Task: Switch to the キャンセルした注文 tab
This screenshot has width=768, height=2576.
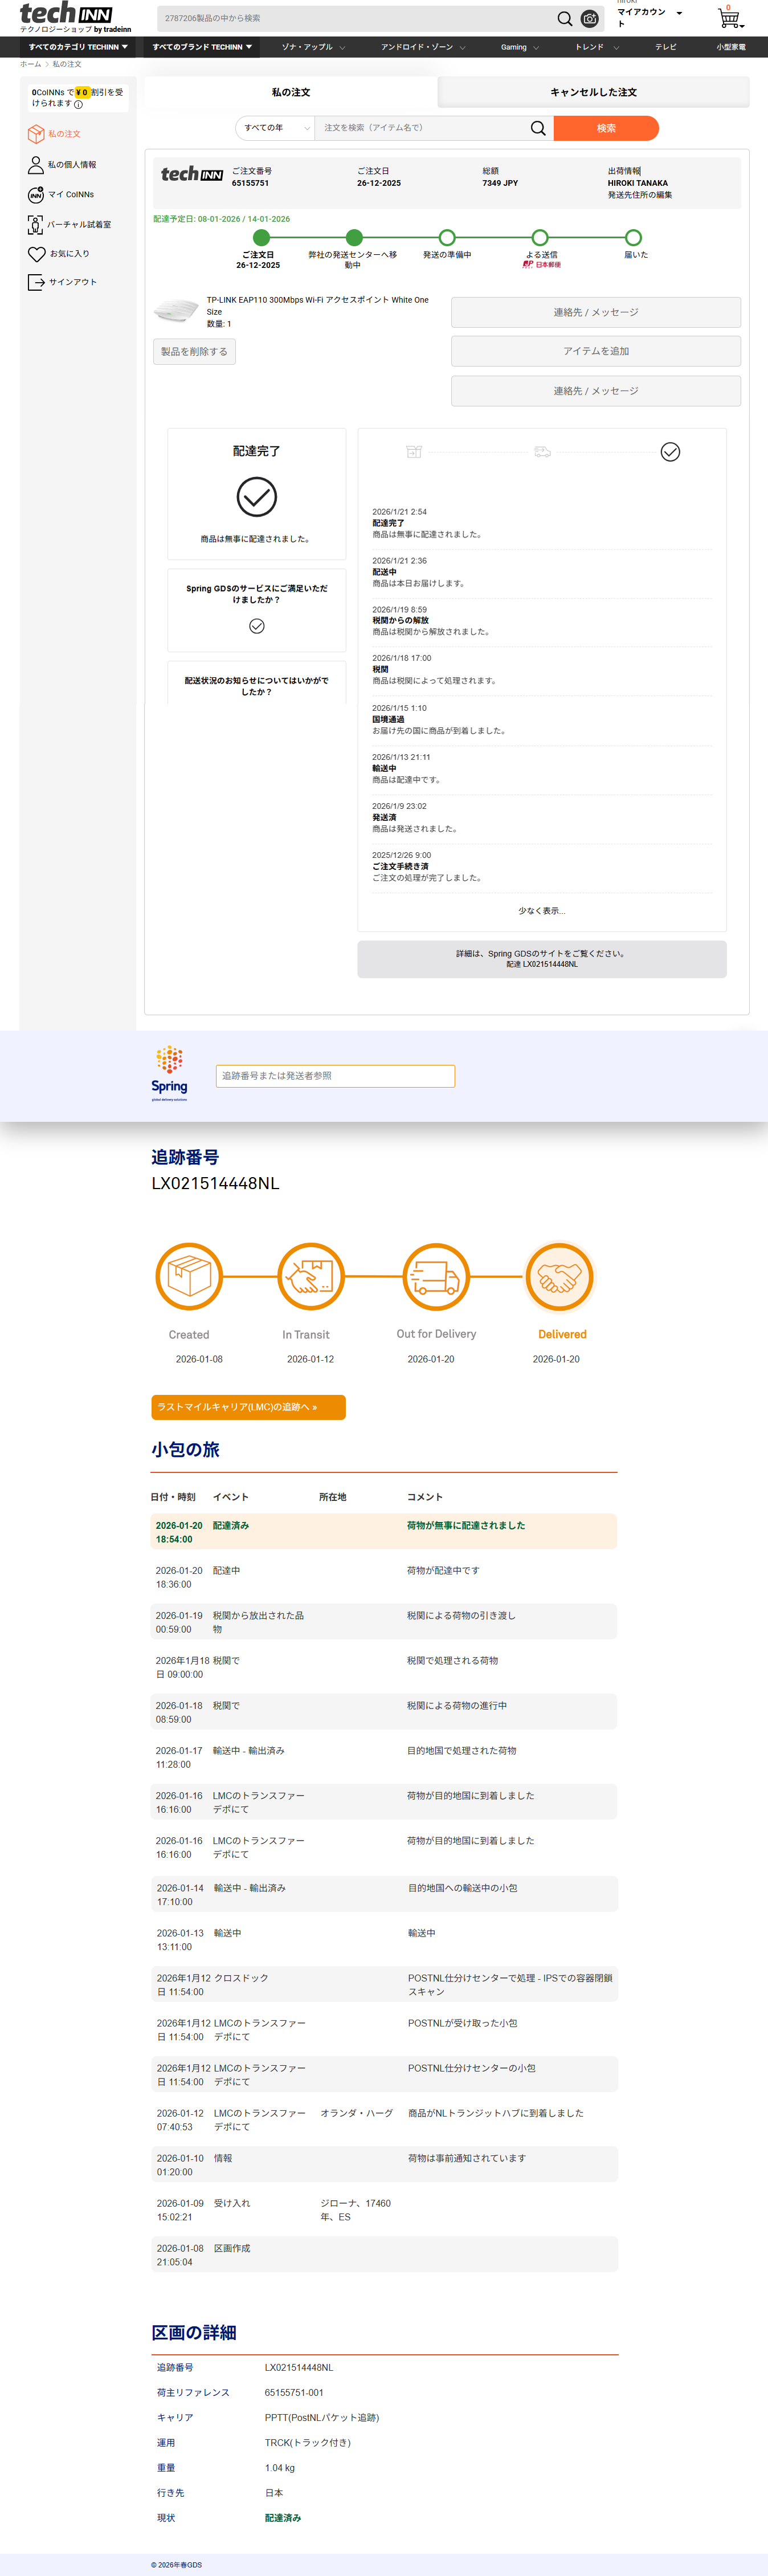Action: [593, 92]
